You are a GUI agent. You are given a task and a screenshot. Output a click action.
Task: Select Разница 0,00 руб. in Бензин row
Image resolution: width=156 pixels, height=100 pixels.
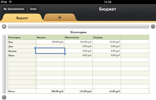[107, 51]
